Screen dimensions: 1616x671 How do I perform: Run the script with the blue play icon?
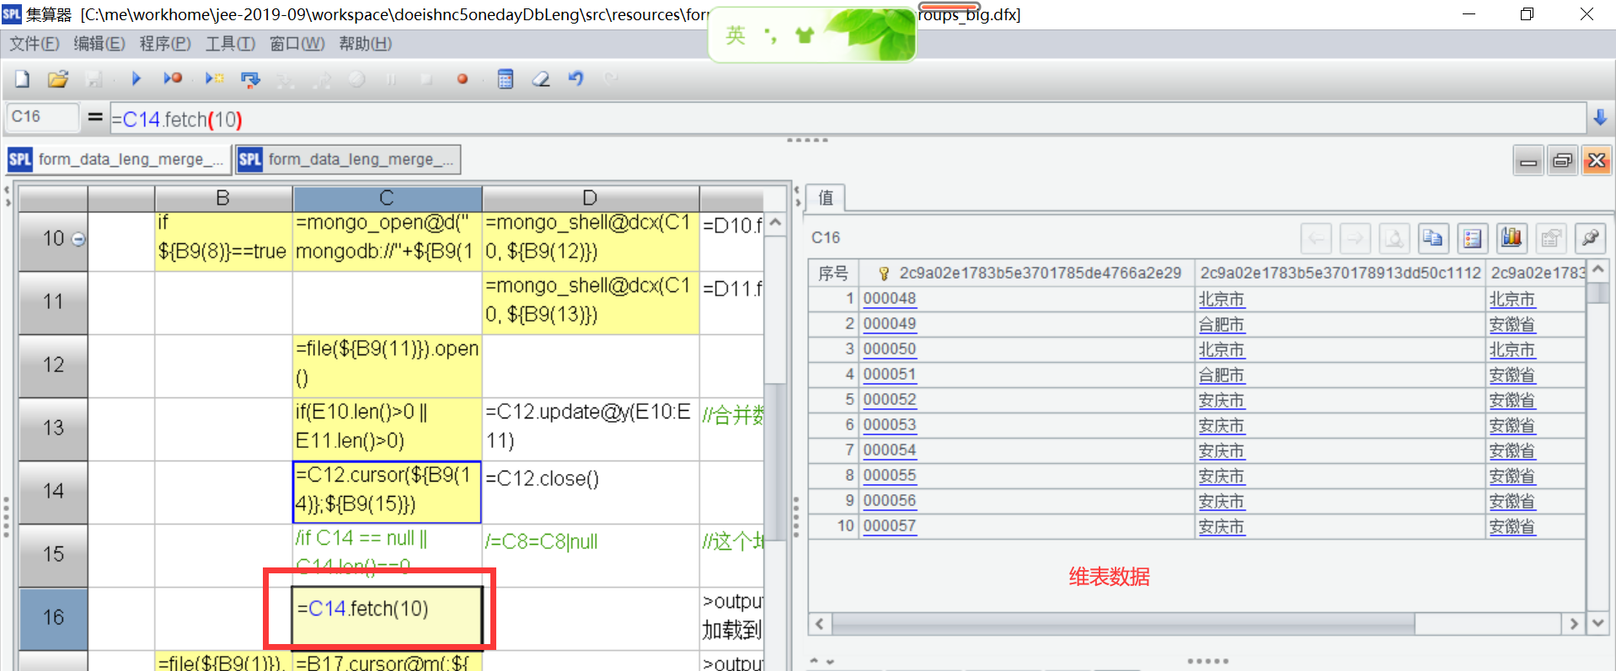tap(136, 79)
